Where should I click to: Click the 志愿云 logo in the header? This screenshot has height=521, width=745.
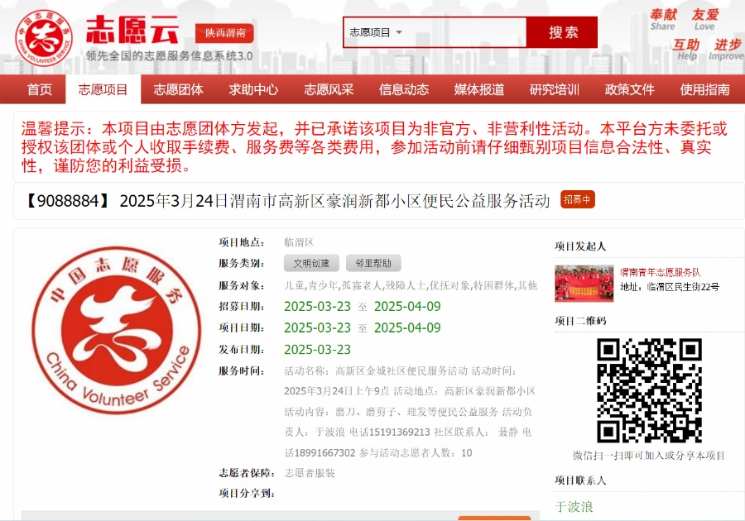[99, 35]
